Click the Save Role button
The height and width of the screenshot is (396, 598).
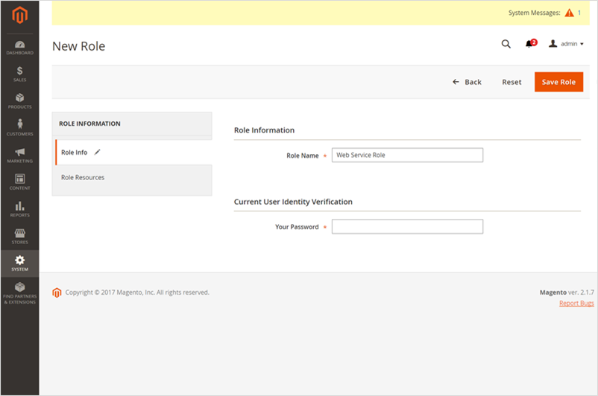(558, 82)
